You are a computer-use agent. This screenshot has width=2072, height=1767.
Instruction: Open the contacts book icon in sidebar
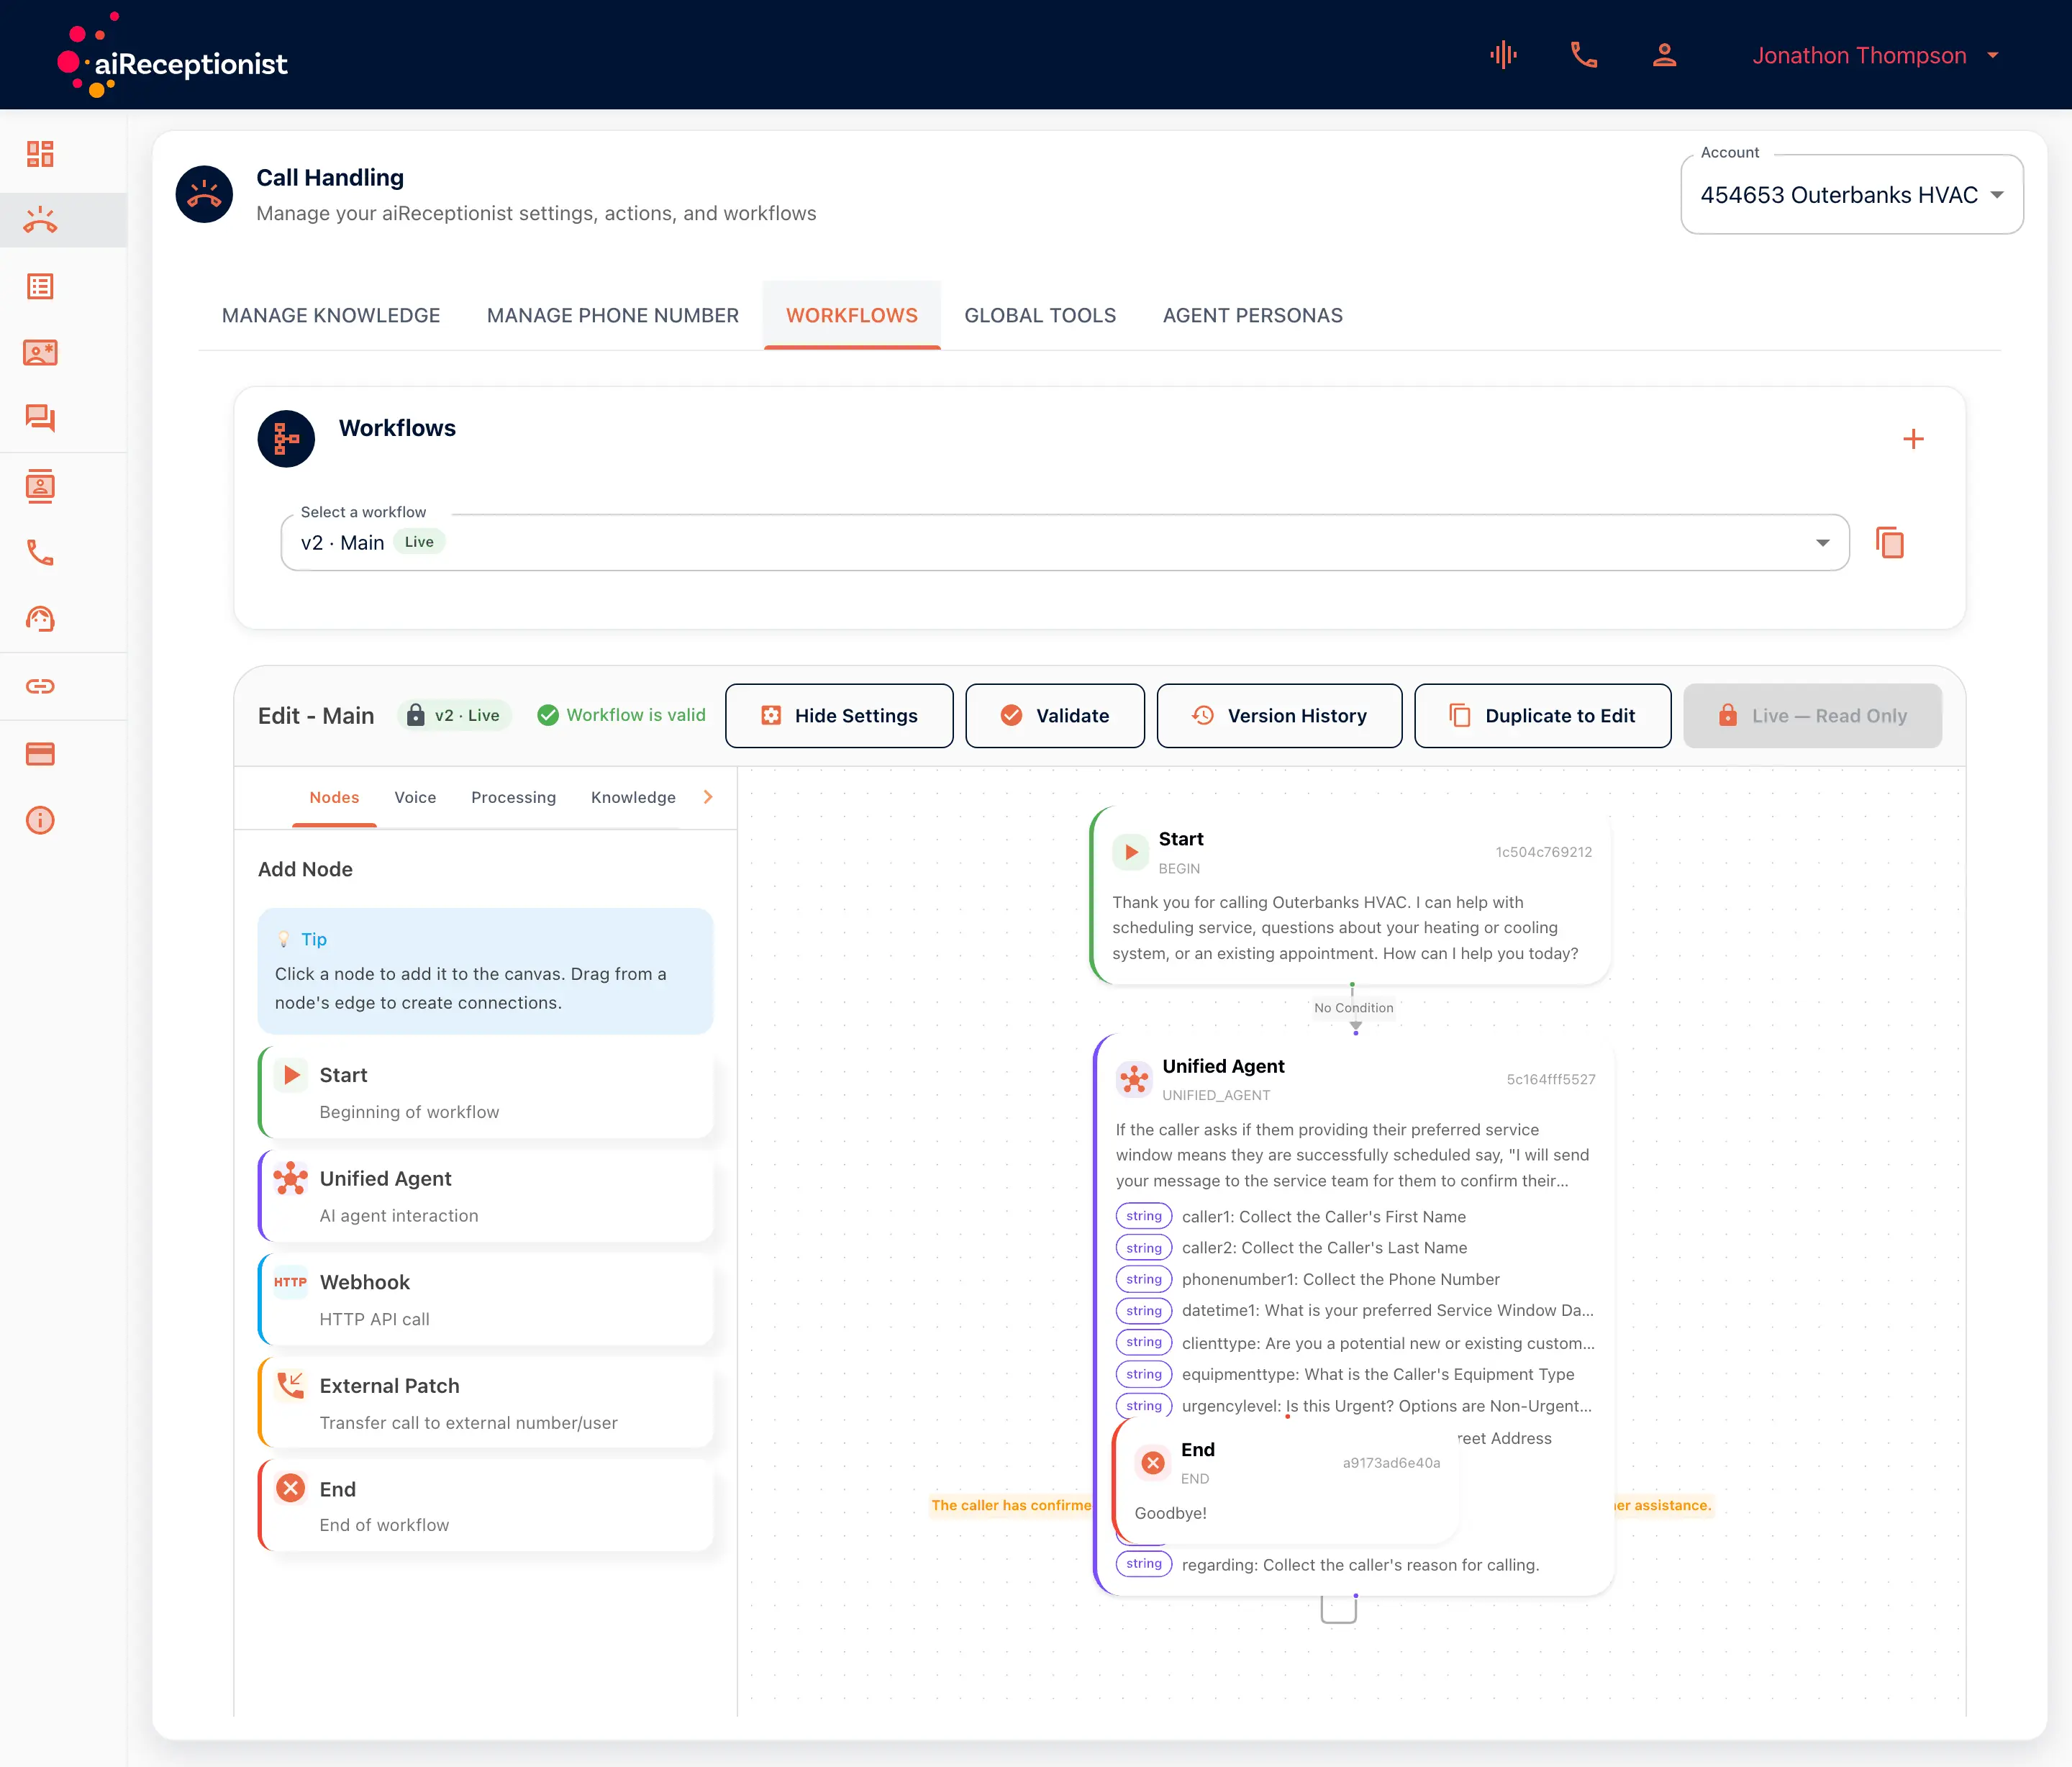point(40,486)
